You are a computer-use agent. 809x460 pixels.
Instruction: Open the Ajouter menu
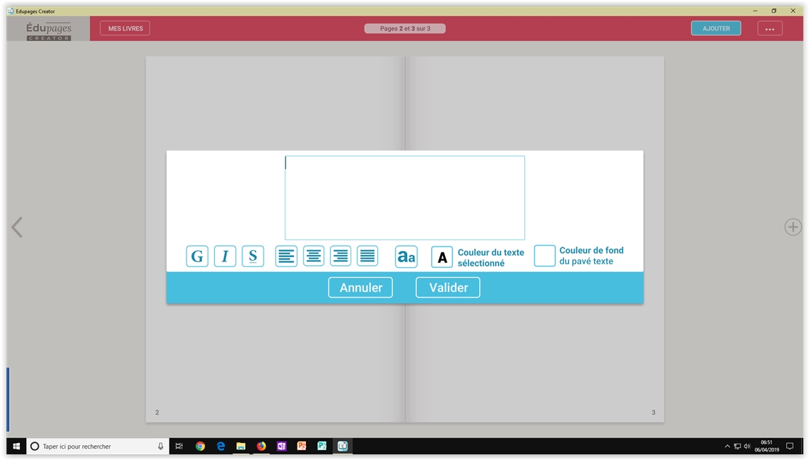(716, 28)
